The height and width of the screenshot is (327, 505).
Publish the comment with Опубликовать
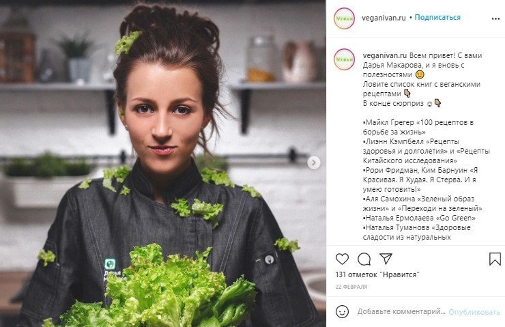(474, 312)
